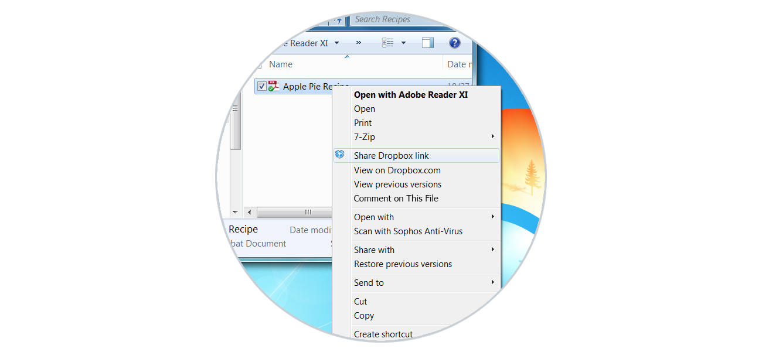The width and height of the screenshot is (762, 352).
Task: Expand the Share with submenu
Action: [416, 250]
